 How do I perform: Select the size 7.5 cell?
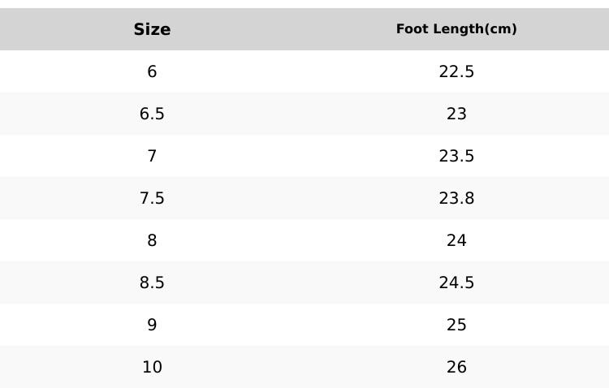[152, 198]
